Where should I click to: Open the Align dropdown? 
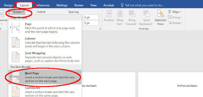click(175, 12)
